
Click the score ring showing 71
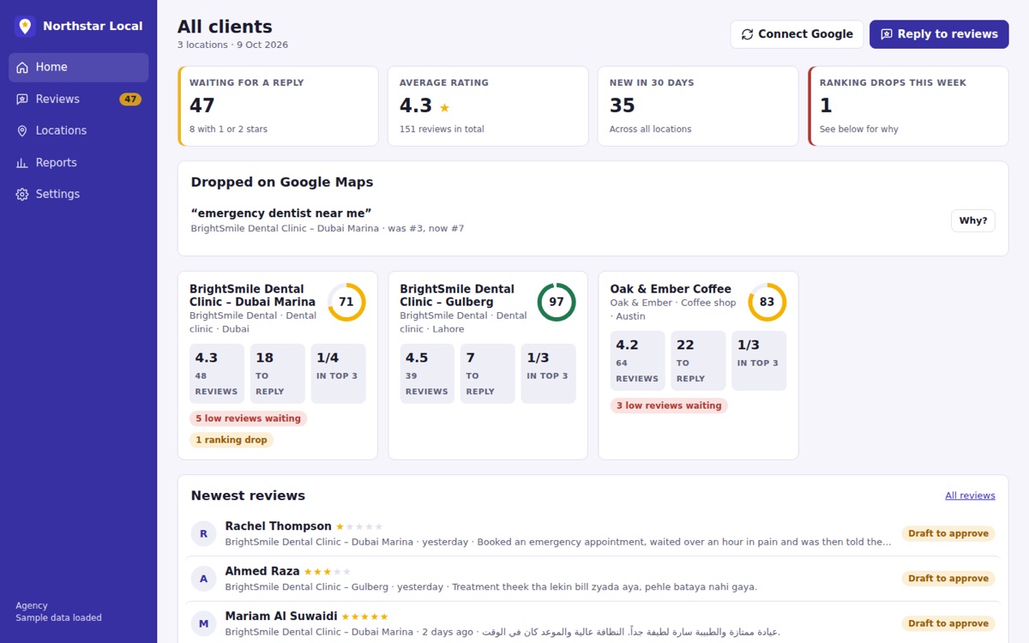pyautogui.click(x=346, y=302)
